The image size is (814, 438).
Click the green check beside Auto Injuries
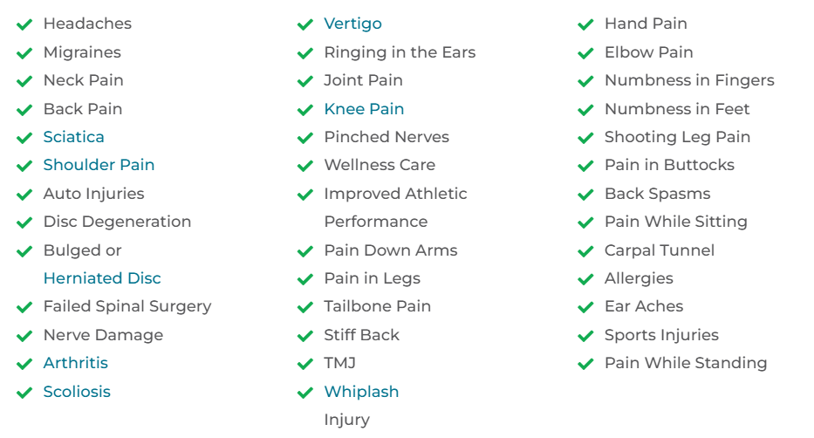[24, 195]
